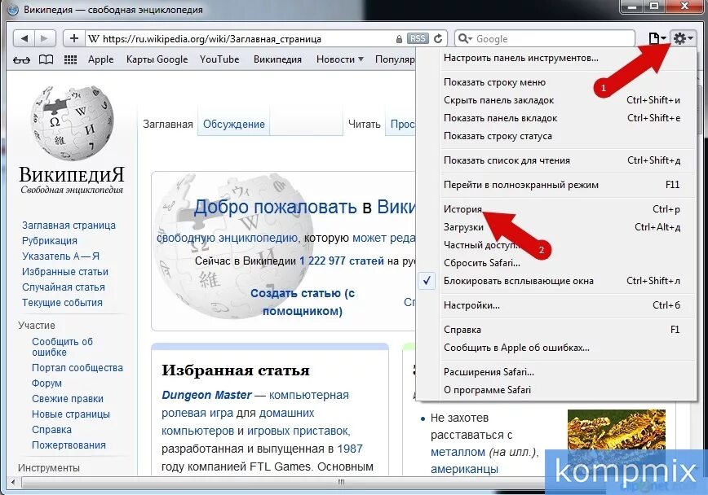The height and width of the screenshot is (495, 708).
Task: Go back with the Safari back arrow
Action: click(24, 39)
